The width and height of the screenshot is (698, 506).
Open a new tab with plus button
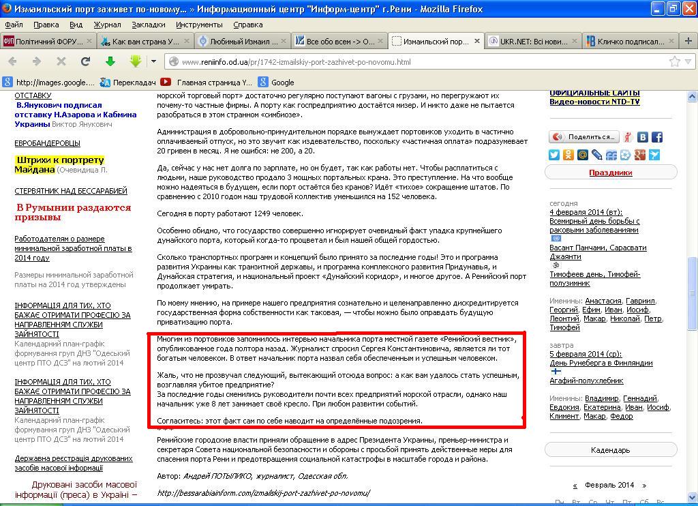(688, 41)
